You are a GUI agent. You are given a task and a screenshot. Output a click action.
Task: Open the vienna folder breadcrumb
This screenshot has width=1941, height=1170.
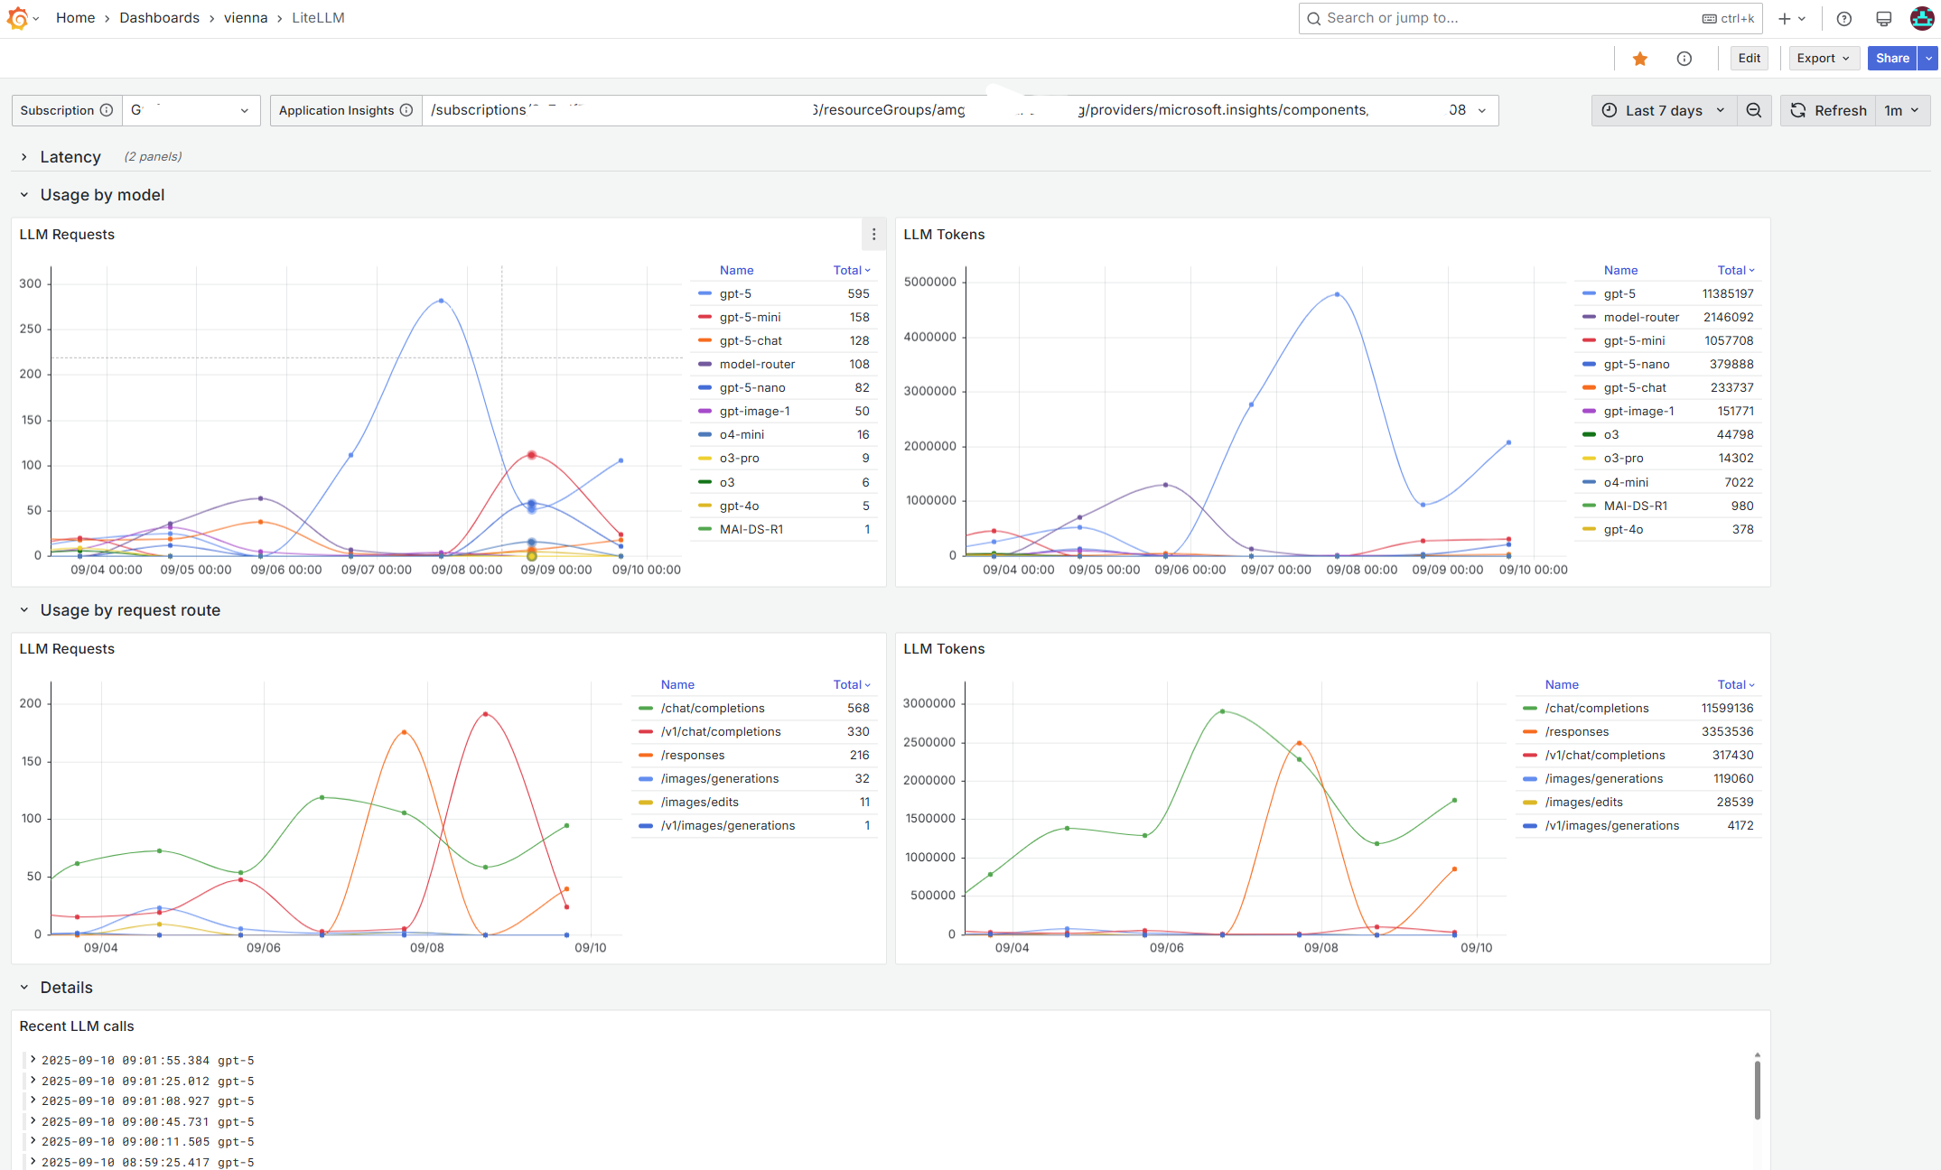click(x=246, y=18)
